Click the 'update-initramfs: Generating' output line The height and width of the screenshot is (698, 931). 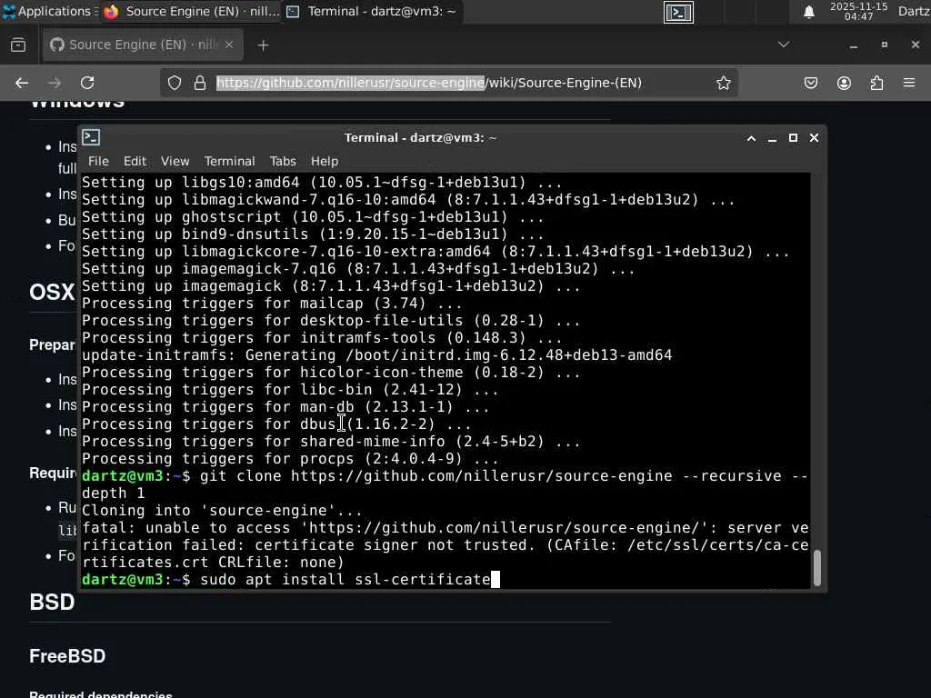pyautogui.click(x=377, y=355)
